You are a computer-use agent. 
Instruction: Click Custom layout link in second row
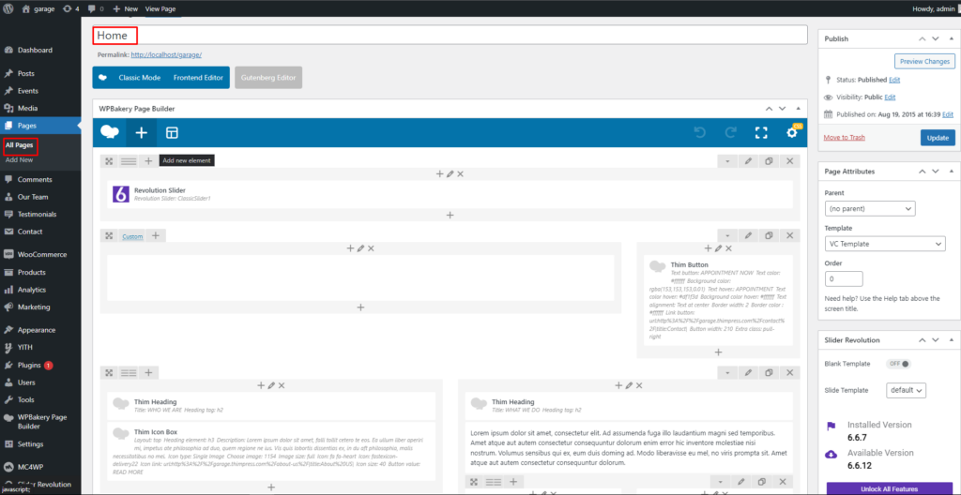132,236
